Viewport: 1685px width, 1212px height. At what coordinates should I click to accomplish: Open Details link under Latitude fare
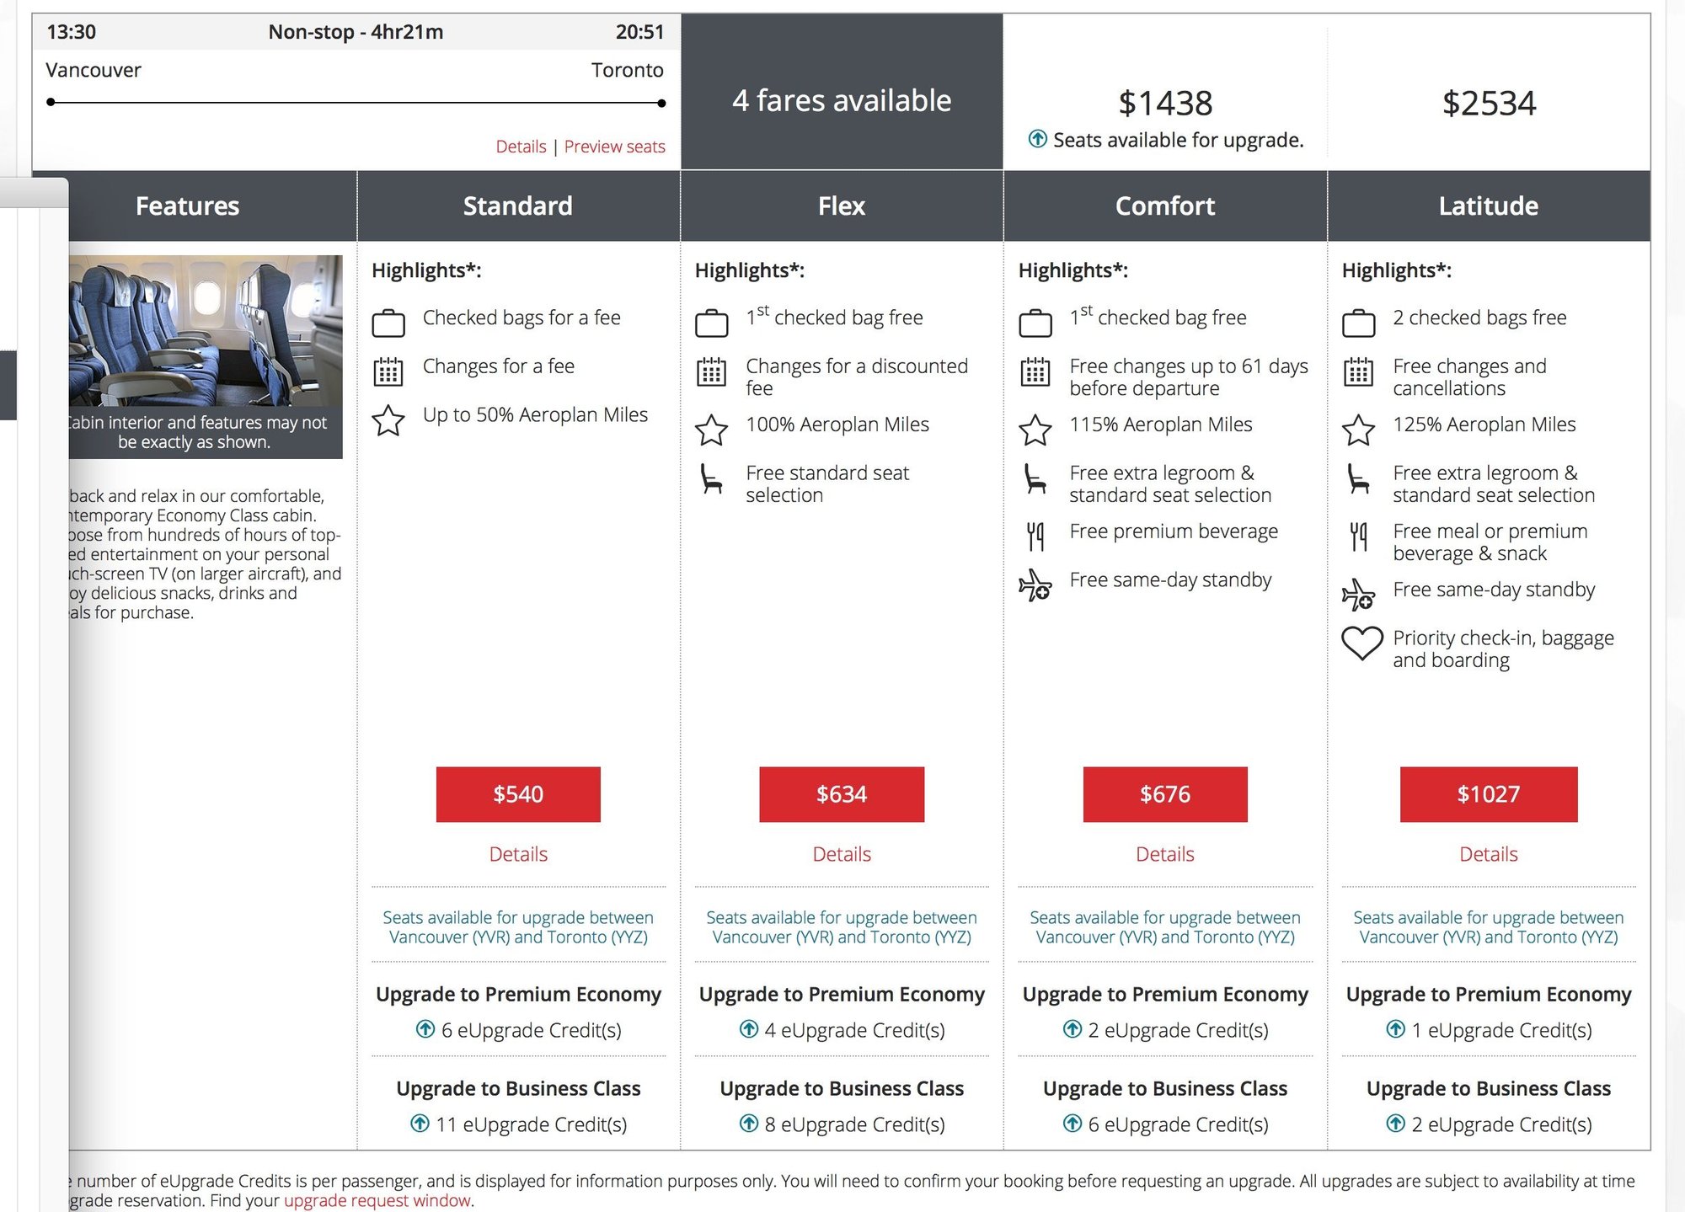click(1489, 854)
